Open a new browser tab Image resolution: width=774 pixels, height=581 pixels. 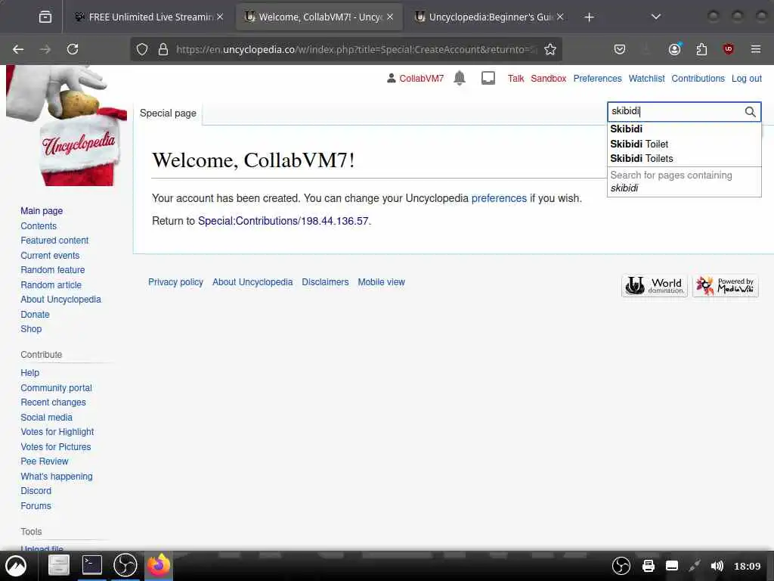coord(589,17)
